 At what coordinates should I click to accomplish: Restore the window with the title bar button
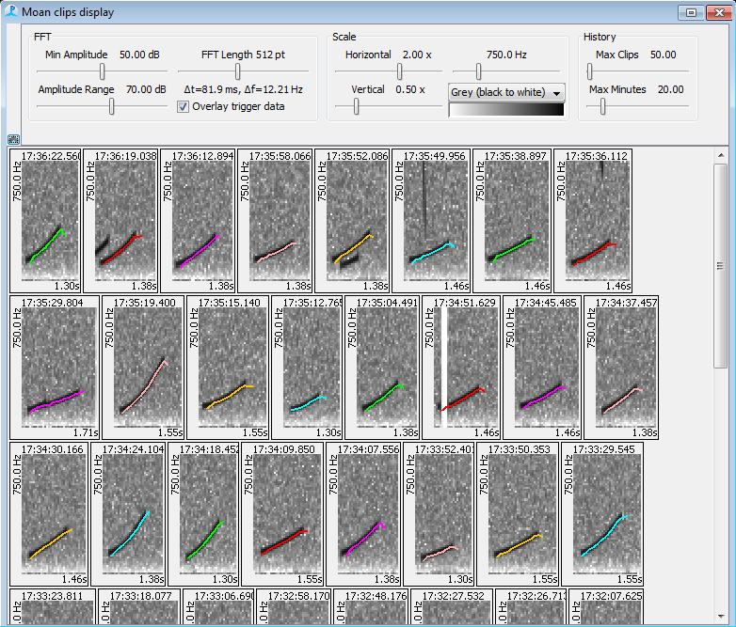pos(691,12)
